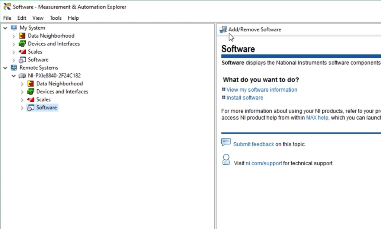Click the Devices and Interfaces icon under My System
The image size is (381, 229).
(x=22, y=44)
